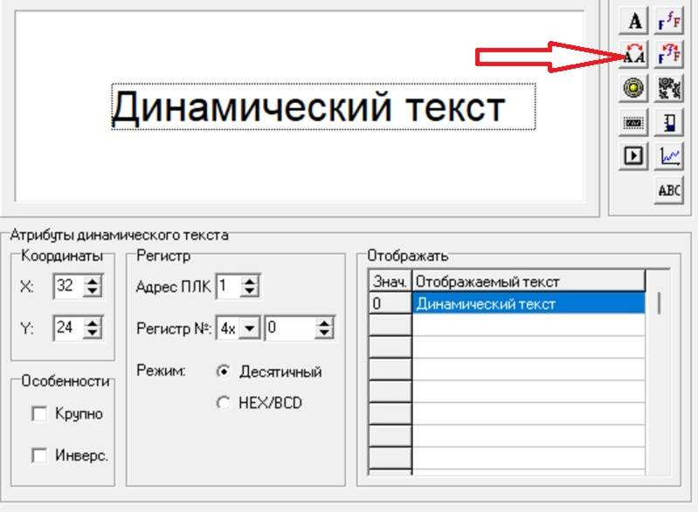Open the 'Регистр №' type dropdown showing 4x
Viewport: 698px width, 512px height.
pos(251,329)
